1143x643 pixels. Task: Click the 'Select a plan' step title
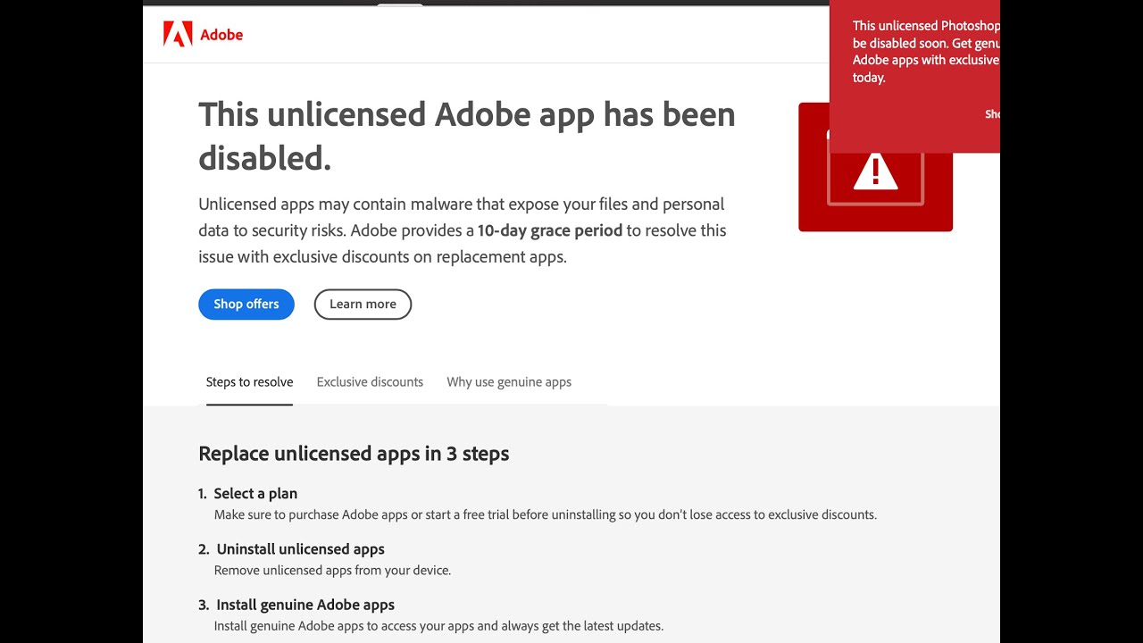255,494
